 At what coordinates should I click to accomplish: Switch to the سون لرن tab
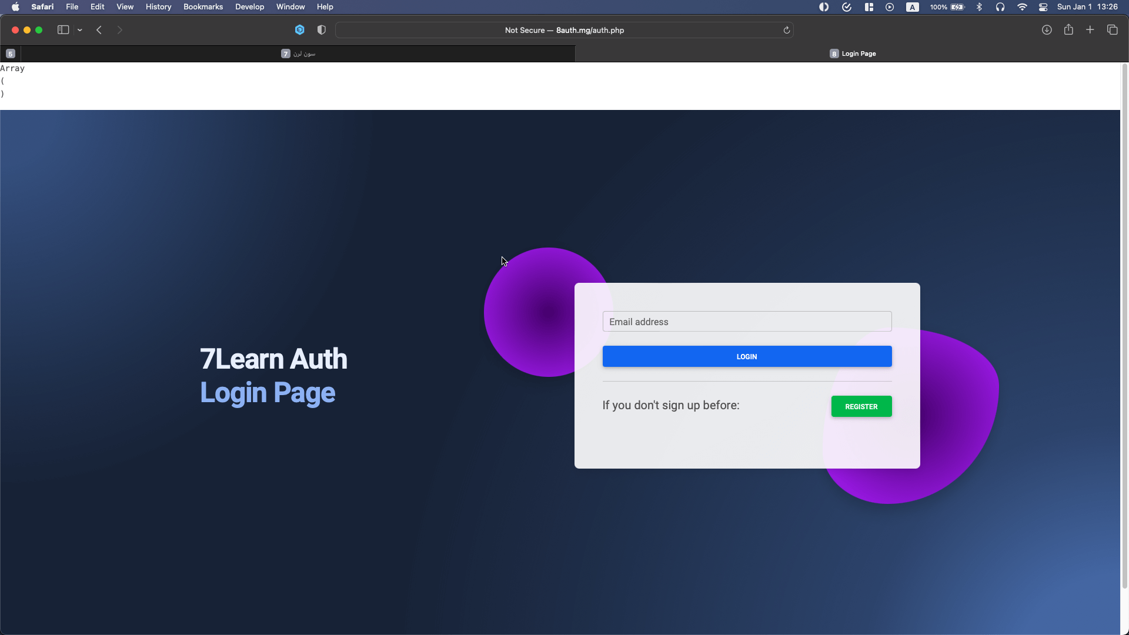tap(298, 54)
